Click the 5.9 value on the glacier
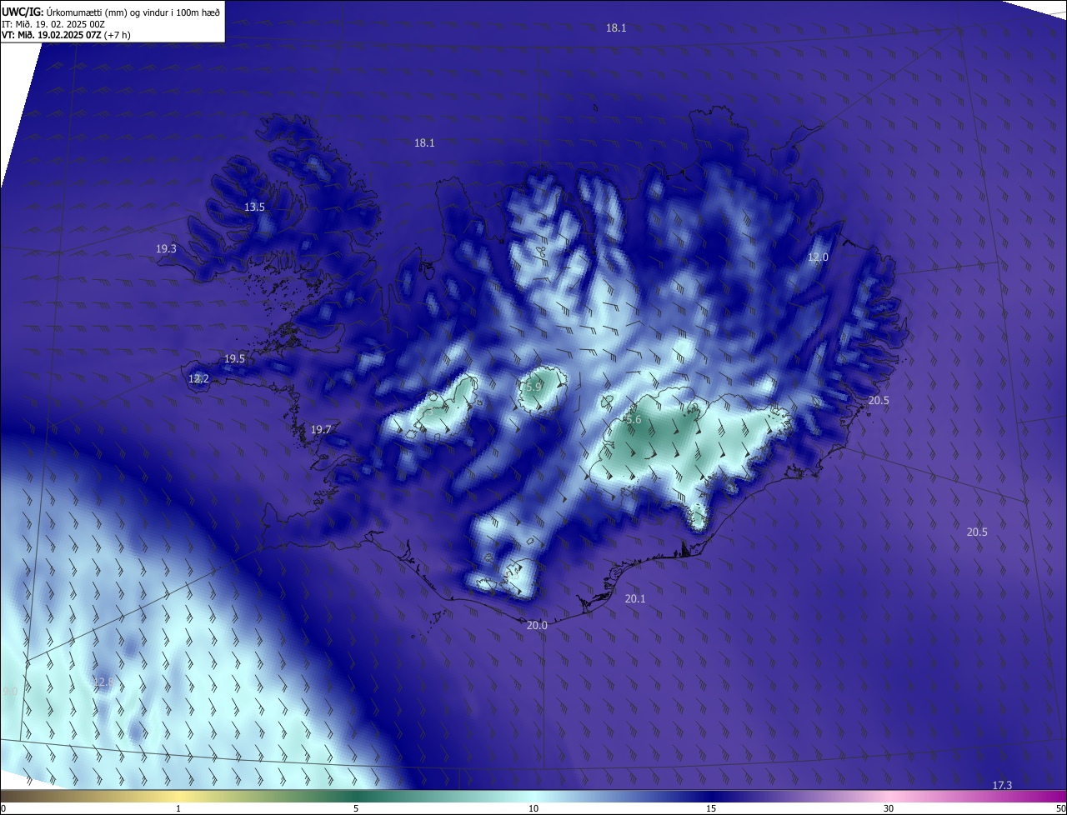Screen dimensions: 1067x815 (x=533, y=387)
